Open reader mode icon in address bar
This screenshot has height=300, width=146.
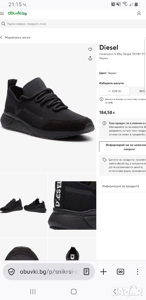click(87, 272)
